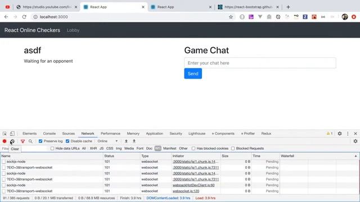The image size is (360, 202).
Task: Check Hide data URLs
Action: tap(52, 148)
